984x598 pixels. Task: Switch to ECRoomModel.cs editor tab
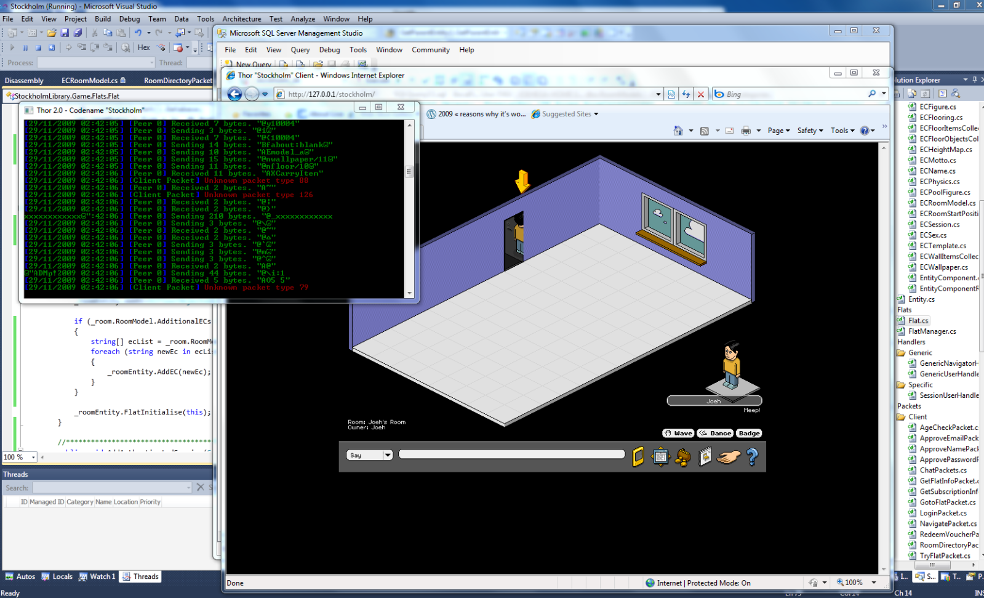pos(93,80)
